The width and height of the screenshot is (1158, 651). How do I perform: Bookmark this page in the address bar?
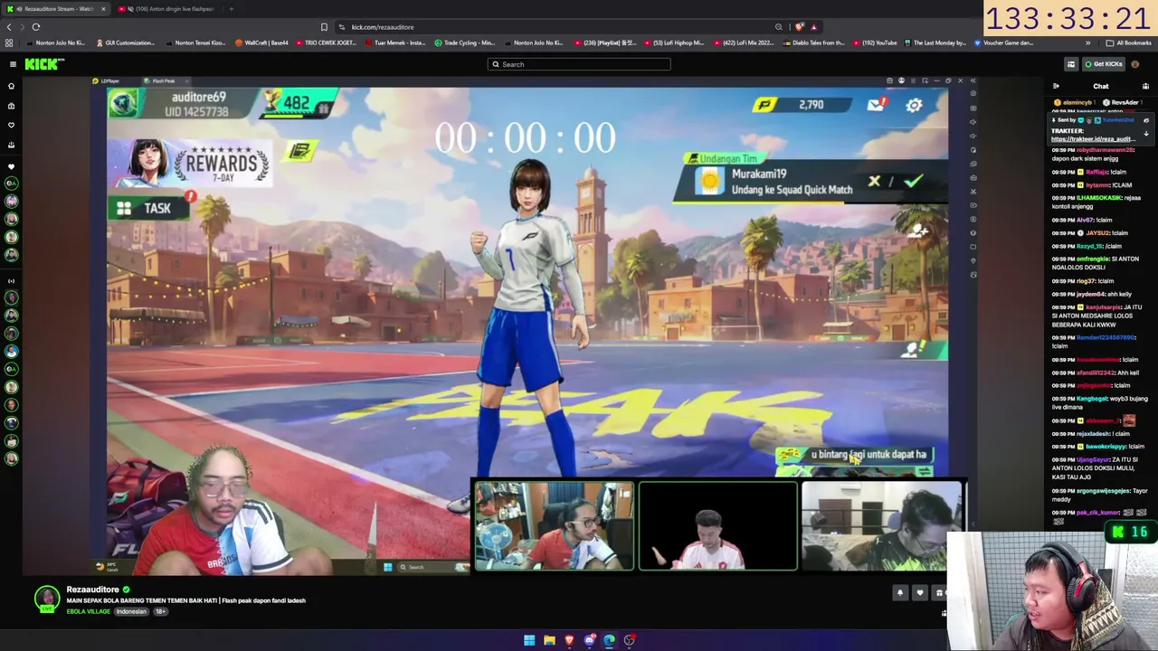click(324, 27)
